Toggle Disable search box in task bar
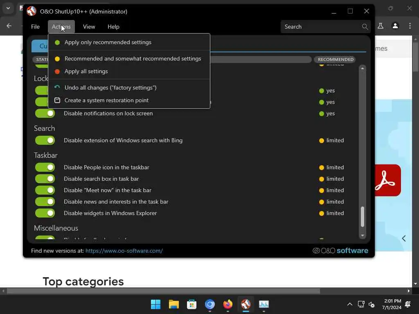 pos(45,179)
